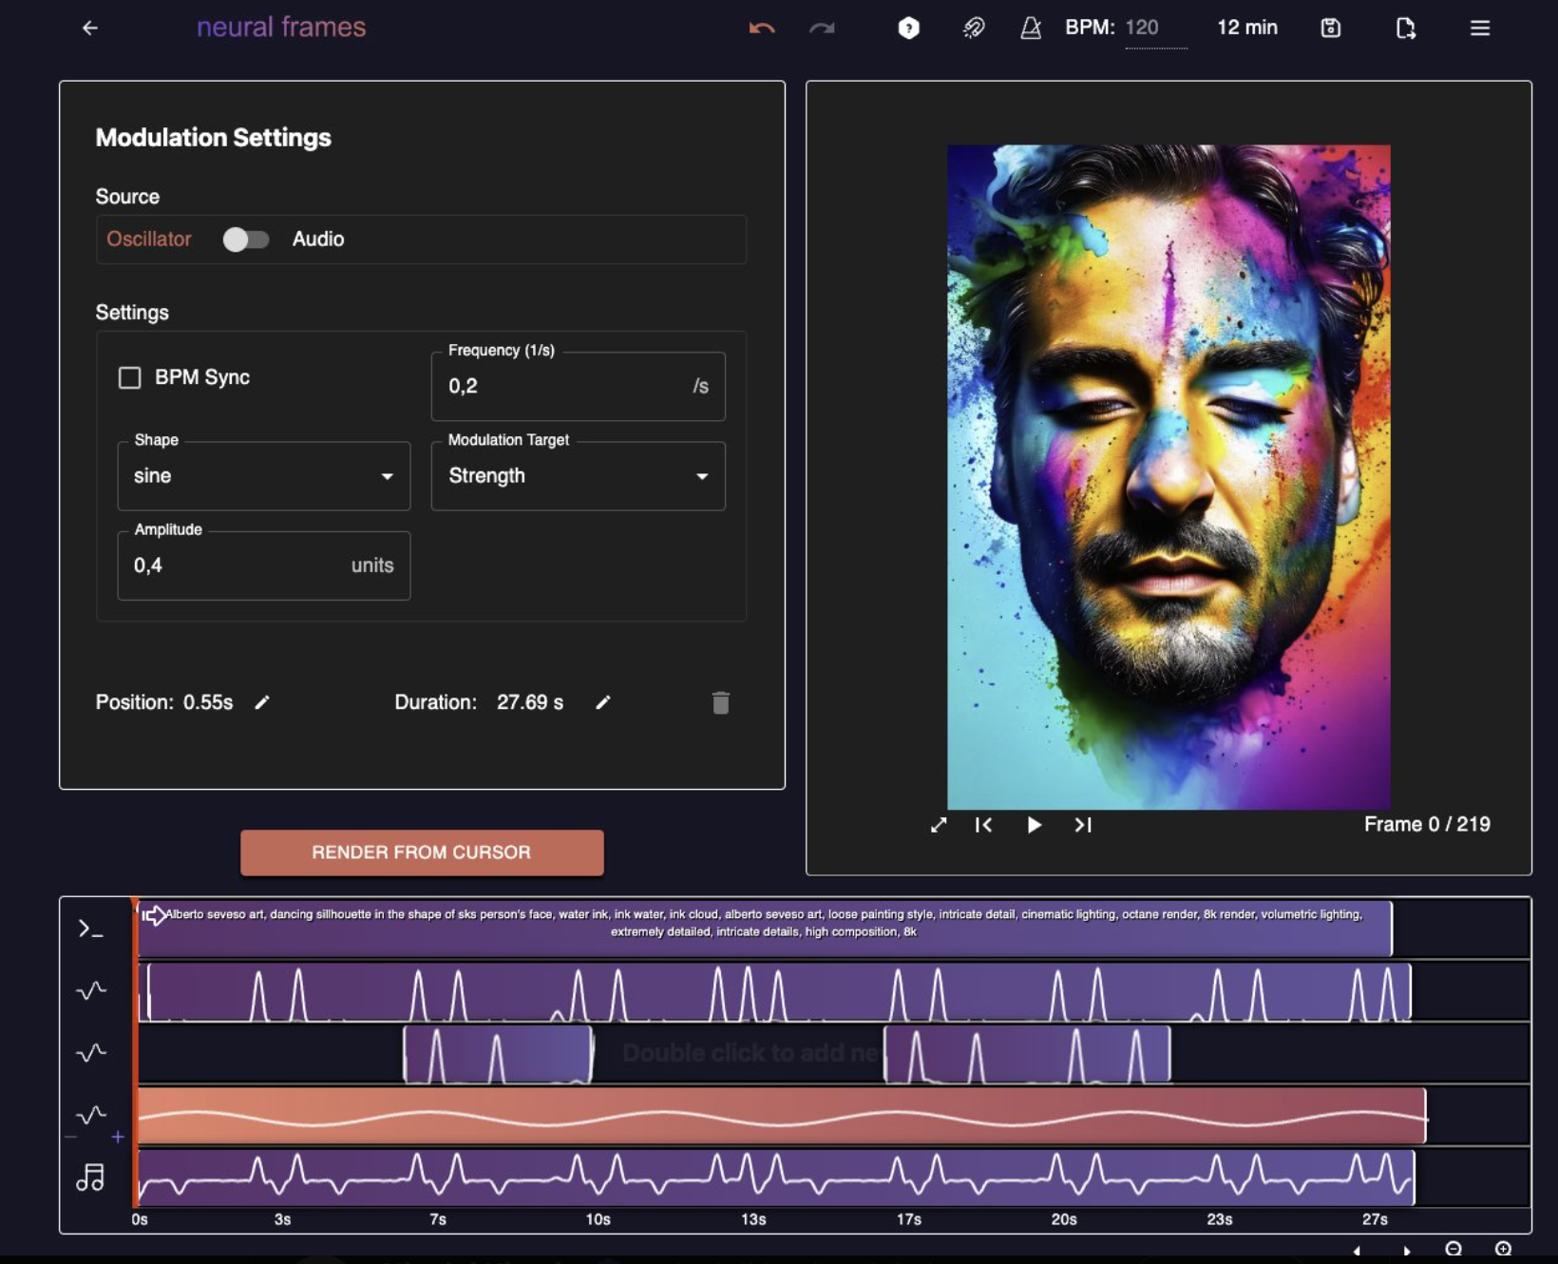Click the Render From Cursor button
This screenshot has height=1264, width=1558.
tap(421, 852)
